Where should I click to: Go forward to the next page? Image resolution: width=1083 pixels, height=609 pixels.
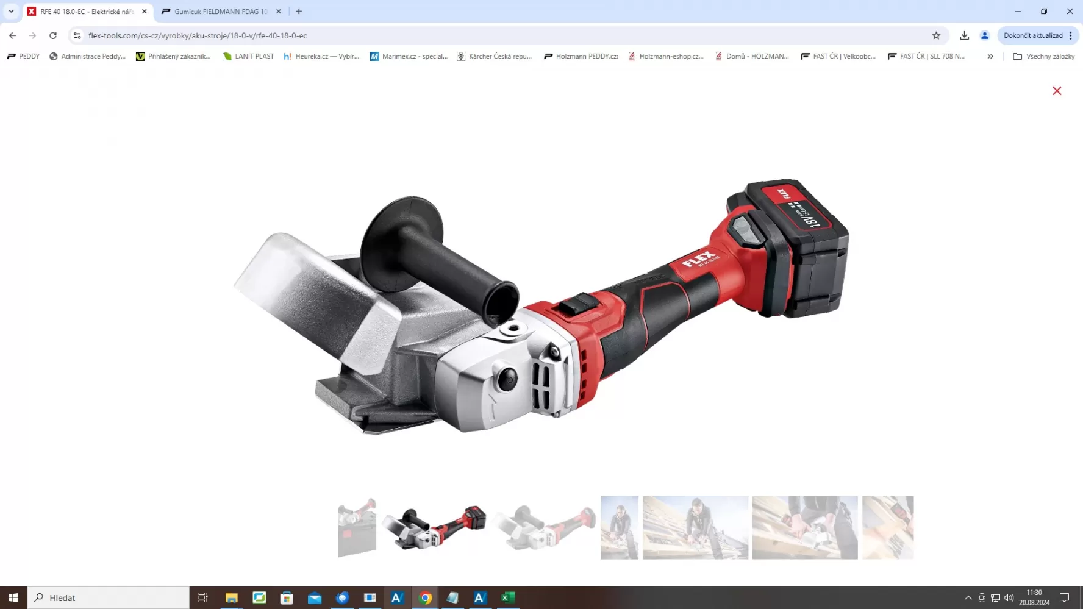click(x=33, y=35)
